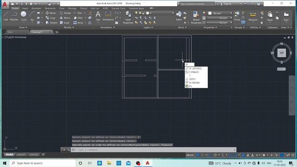Click the Erase tool in Modify panel
Screen dimensions: 297x167
pyautogui.click(x=90, y=13)
